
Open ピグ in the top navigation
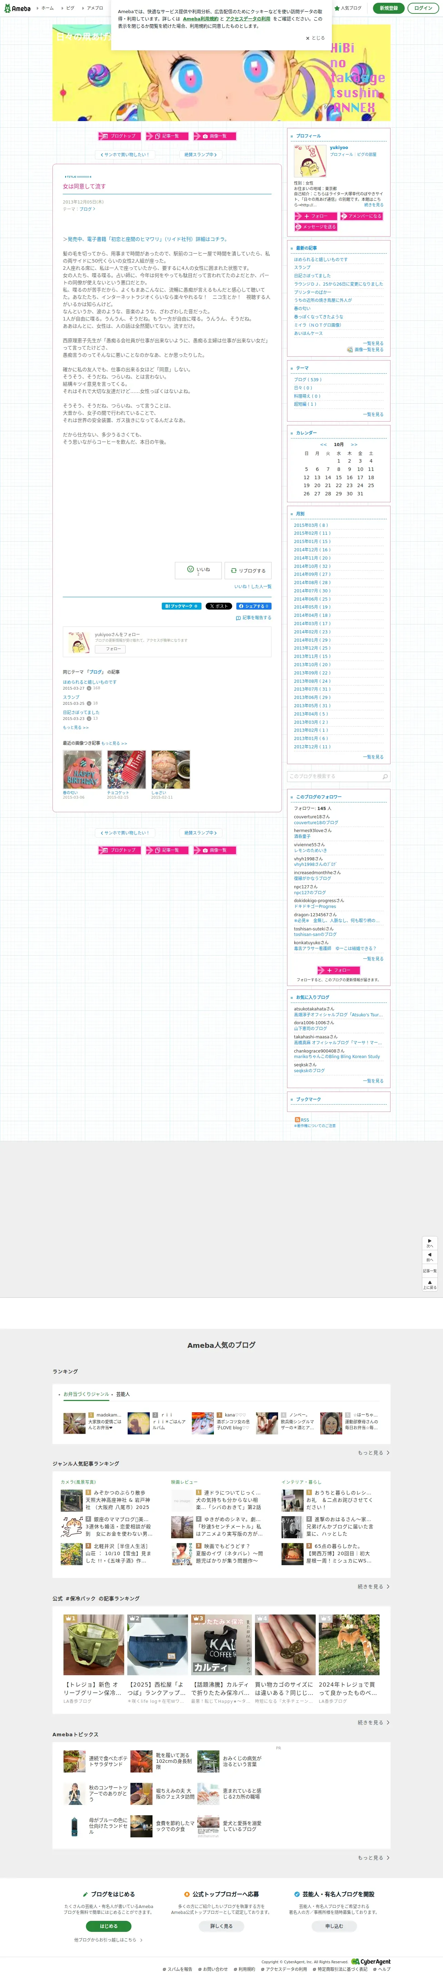click(69, 8)
